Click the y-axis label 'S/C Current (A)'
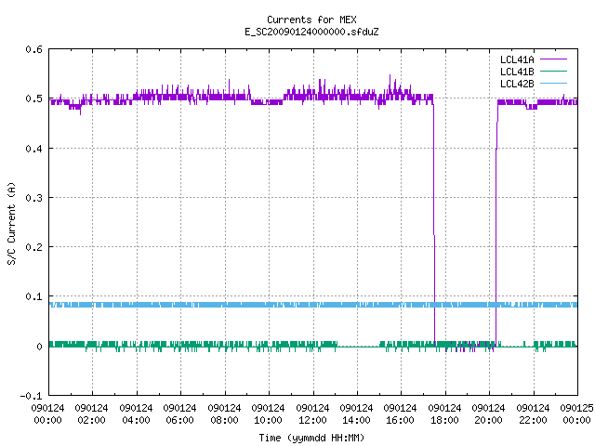 (x=12, y=223)
